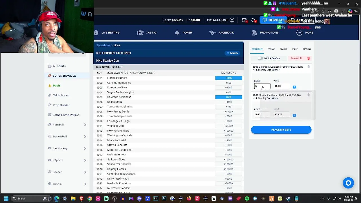Viewport: 361px width, 203px height.
Task: Open the mail messages icon
Action: click(244, 20)
